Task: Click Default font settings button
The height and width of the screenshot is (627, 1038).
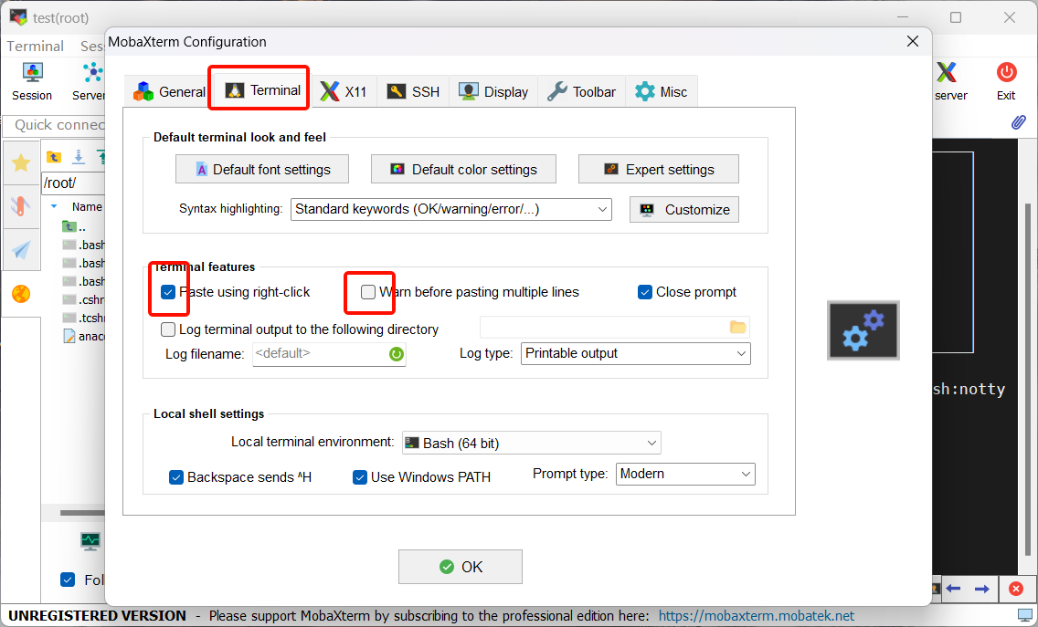Action: click(x=262, y=170)
